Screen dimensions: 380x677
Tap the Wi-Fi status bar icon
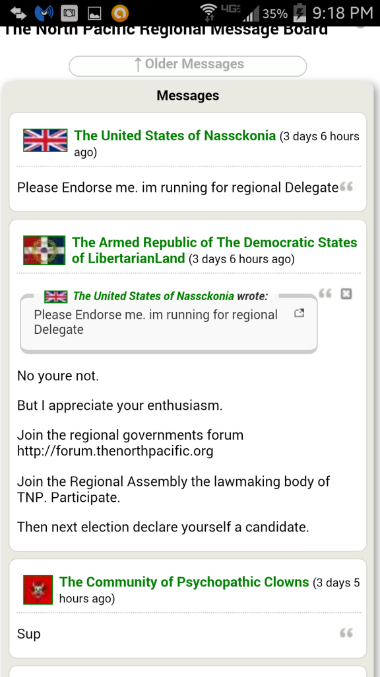[x=209, y=13]
